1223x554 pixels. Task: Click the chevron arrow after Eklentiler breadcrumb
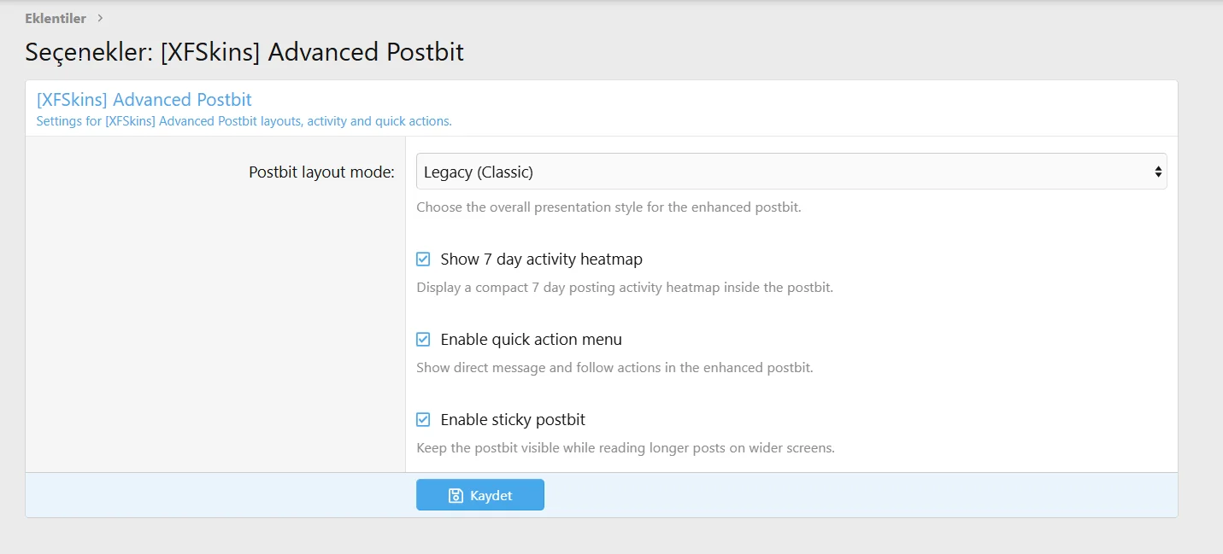tap(100, 18)
